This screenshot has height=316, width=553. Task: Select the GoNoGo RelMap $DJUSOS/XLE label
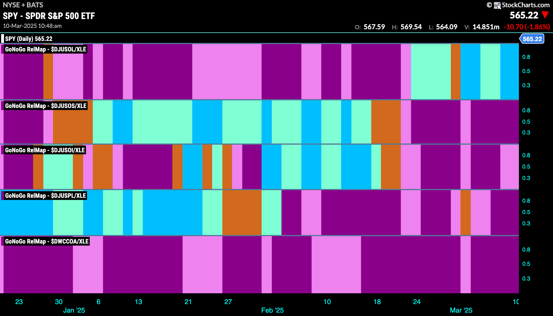(x=45, y=106)
